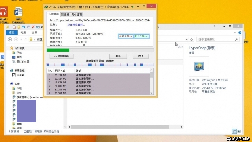Click the scroll up arrow of connection list
The image size is (252, 142).
pyautogui.click(x=151, y=70)
